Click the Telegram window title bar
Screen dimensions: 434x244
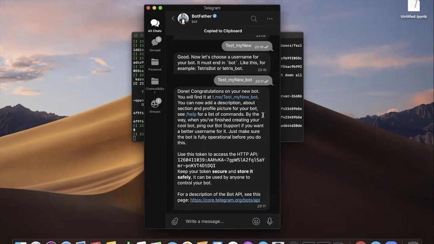[x=212, y=8]
